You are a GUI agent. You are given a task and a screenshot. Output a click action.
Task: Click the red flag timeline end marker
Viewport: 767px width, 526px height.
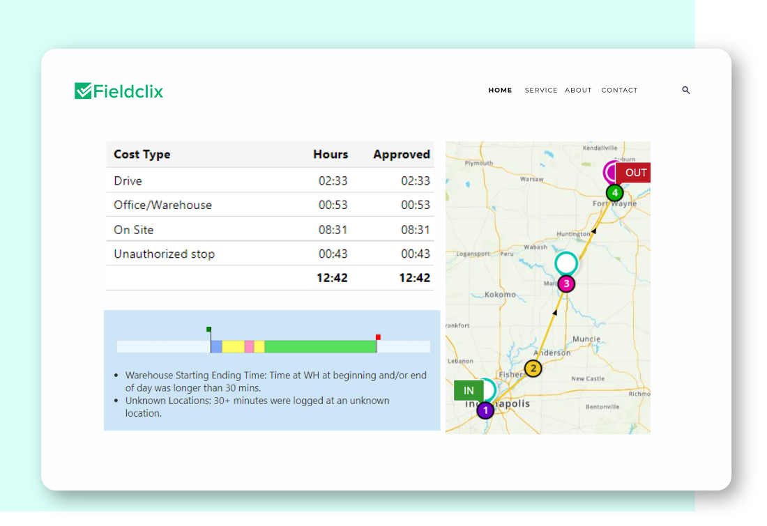click(x=378, y=337)
